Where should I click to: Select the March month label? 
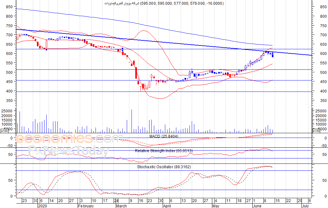point(121,206)
